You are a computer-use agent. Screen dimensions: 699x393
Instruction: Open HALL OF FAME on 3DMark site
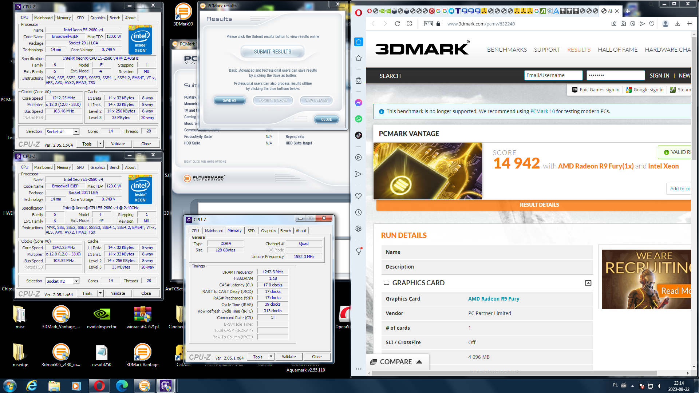click(617, 50)
